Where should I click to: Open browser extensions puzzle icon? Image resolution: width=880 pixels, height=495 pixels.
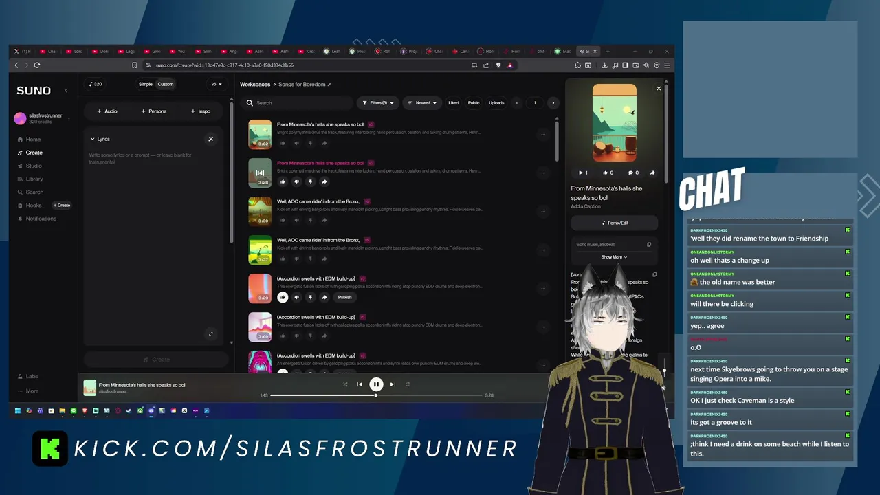tap(577, 65)
